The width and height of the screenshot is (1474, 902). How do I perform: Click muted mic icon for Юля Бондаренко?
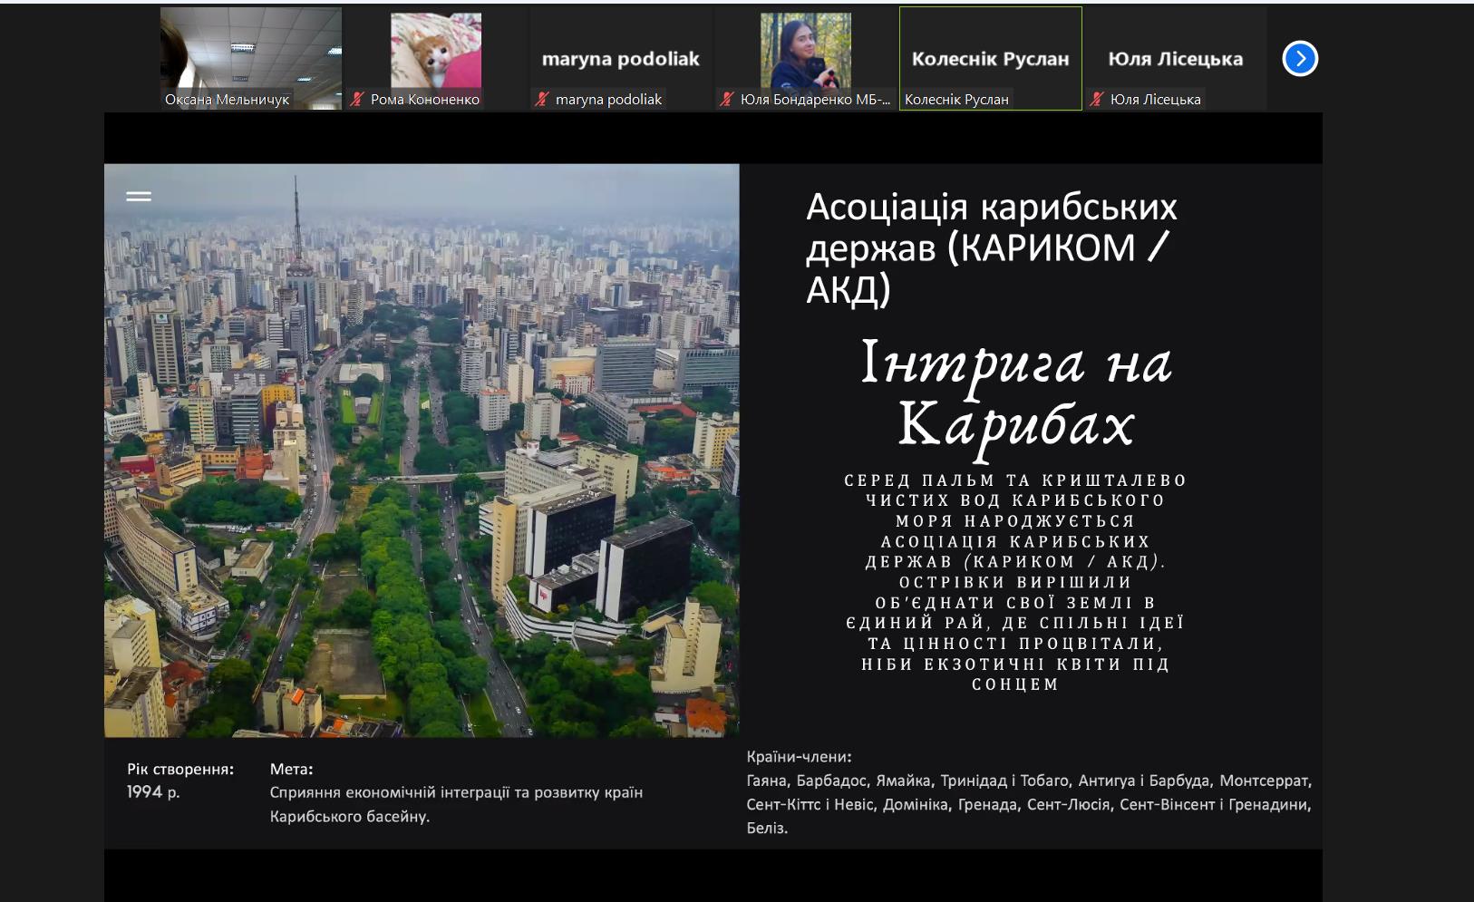point(727,100)
